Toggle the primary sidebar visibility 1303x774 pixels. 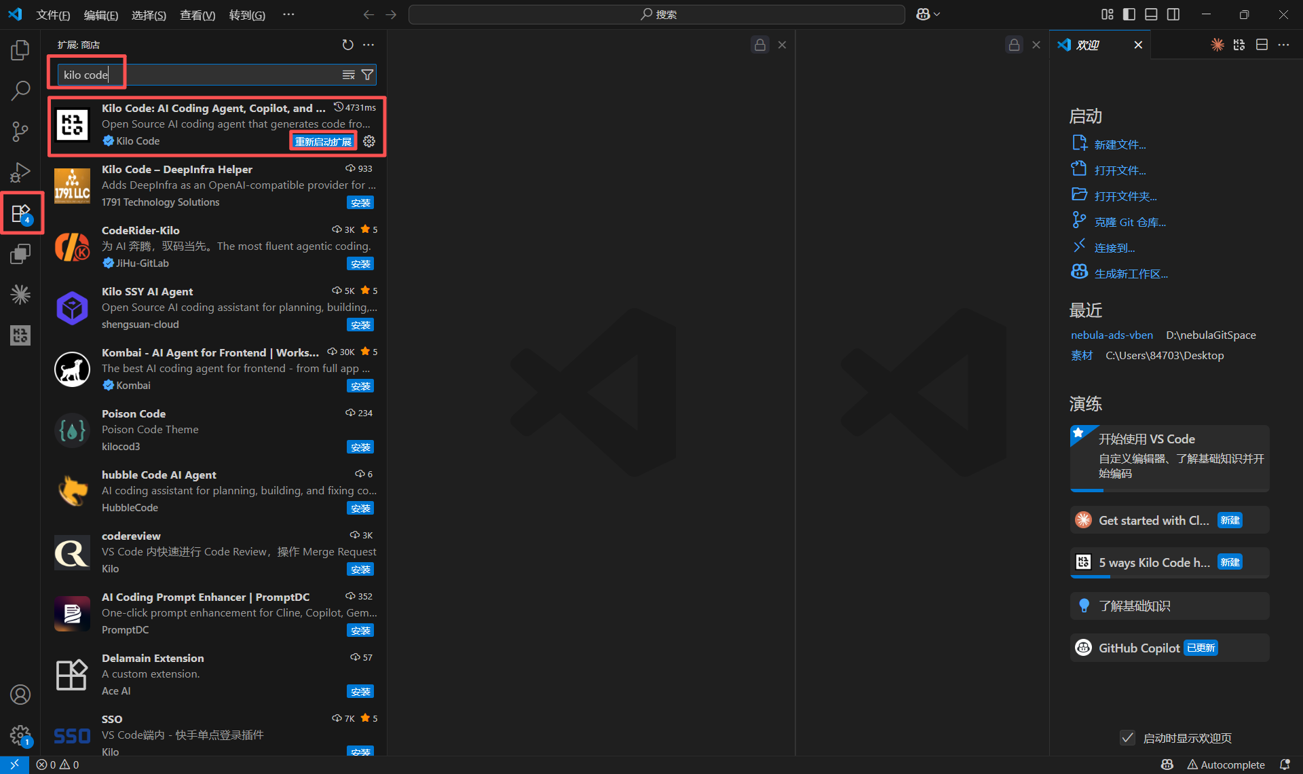[x=1128, y=14]
